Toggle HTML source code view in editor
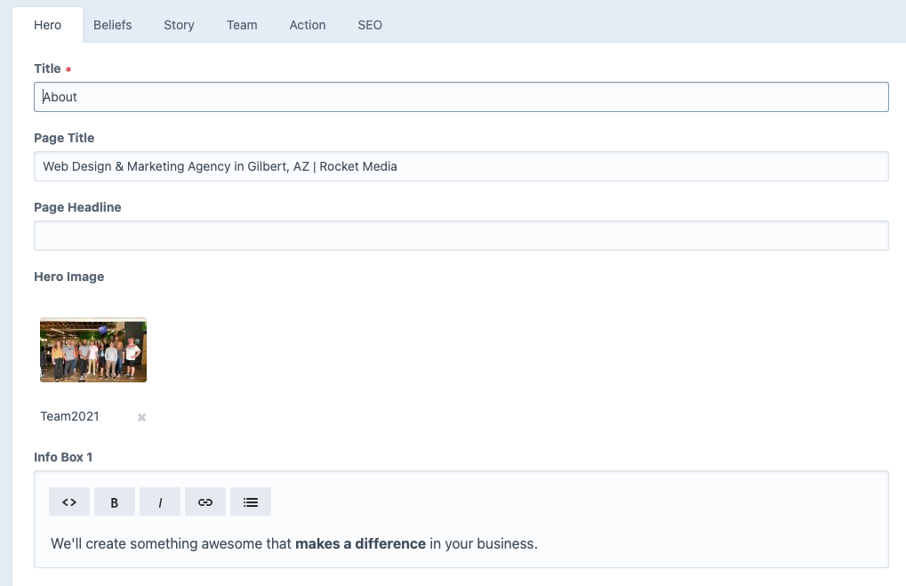Viewport: 906px width, 586px height. click(x=69, y=502)
